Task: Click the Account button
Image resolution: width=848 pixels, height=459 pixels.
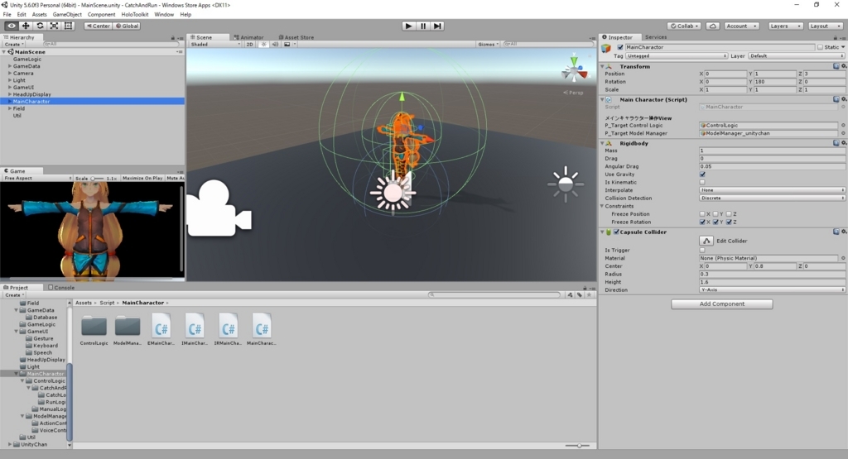Action: click(740, 26)
